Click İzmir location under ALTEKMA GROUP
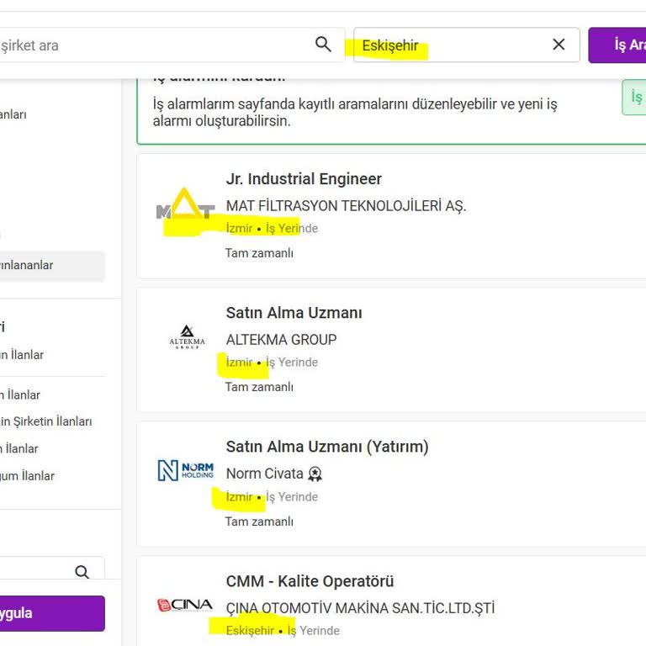Screen dimensions: 646x646 [x=239, y=363]
